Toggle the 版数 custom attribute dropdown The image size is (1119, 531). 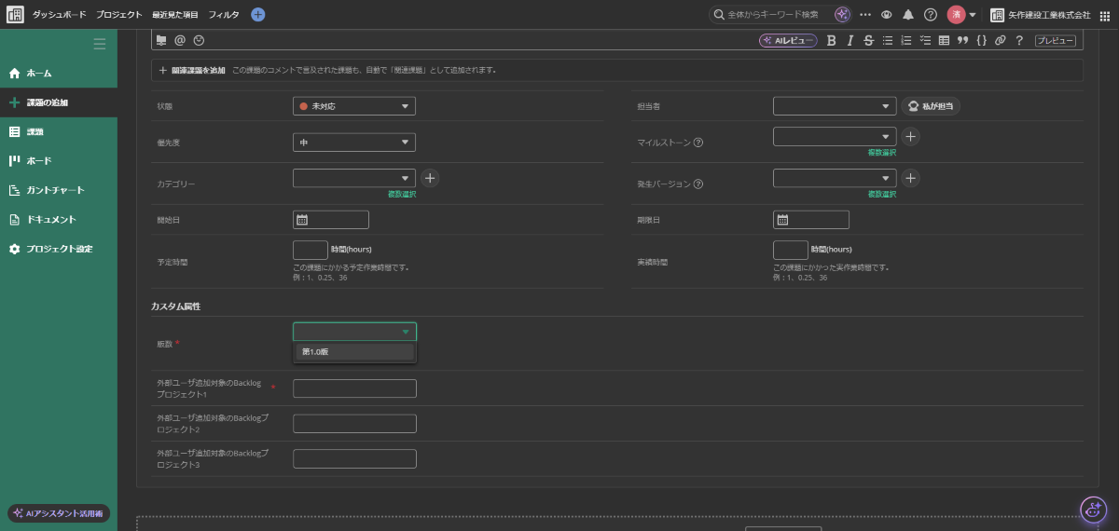(354, 332)
